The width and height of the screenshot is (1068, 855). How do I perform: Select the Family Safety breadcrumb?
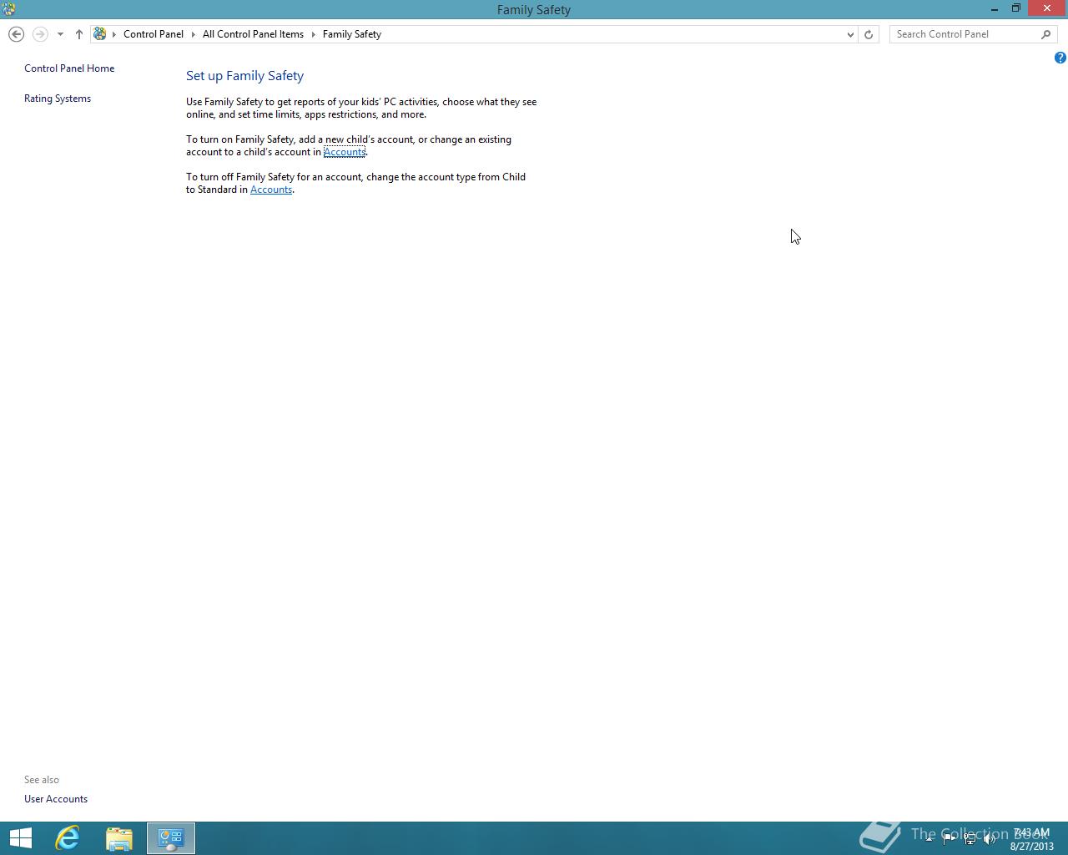[x=352, y=34]
